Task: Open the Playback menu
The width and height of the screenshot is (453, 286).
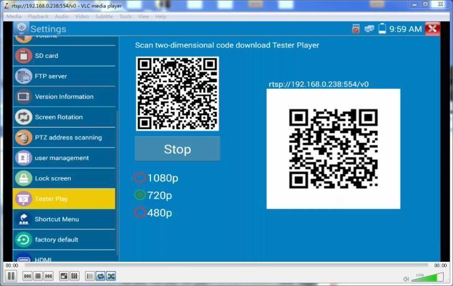Action: coord(38,17)
